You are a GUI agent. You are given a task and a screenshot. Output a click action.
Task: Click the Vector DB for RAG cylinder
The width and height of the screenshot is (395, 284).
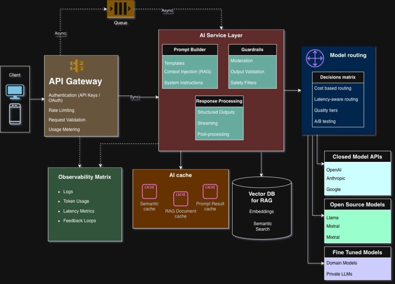tap(262, 208)
